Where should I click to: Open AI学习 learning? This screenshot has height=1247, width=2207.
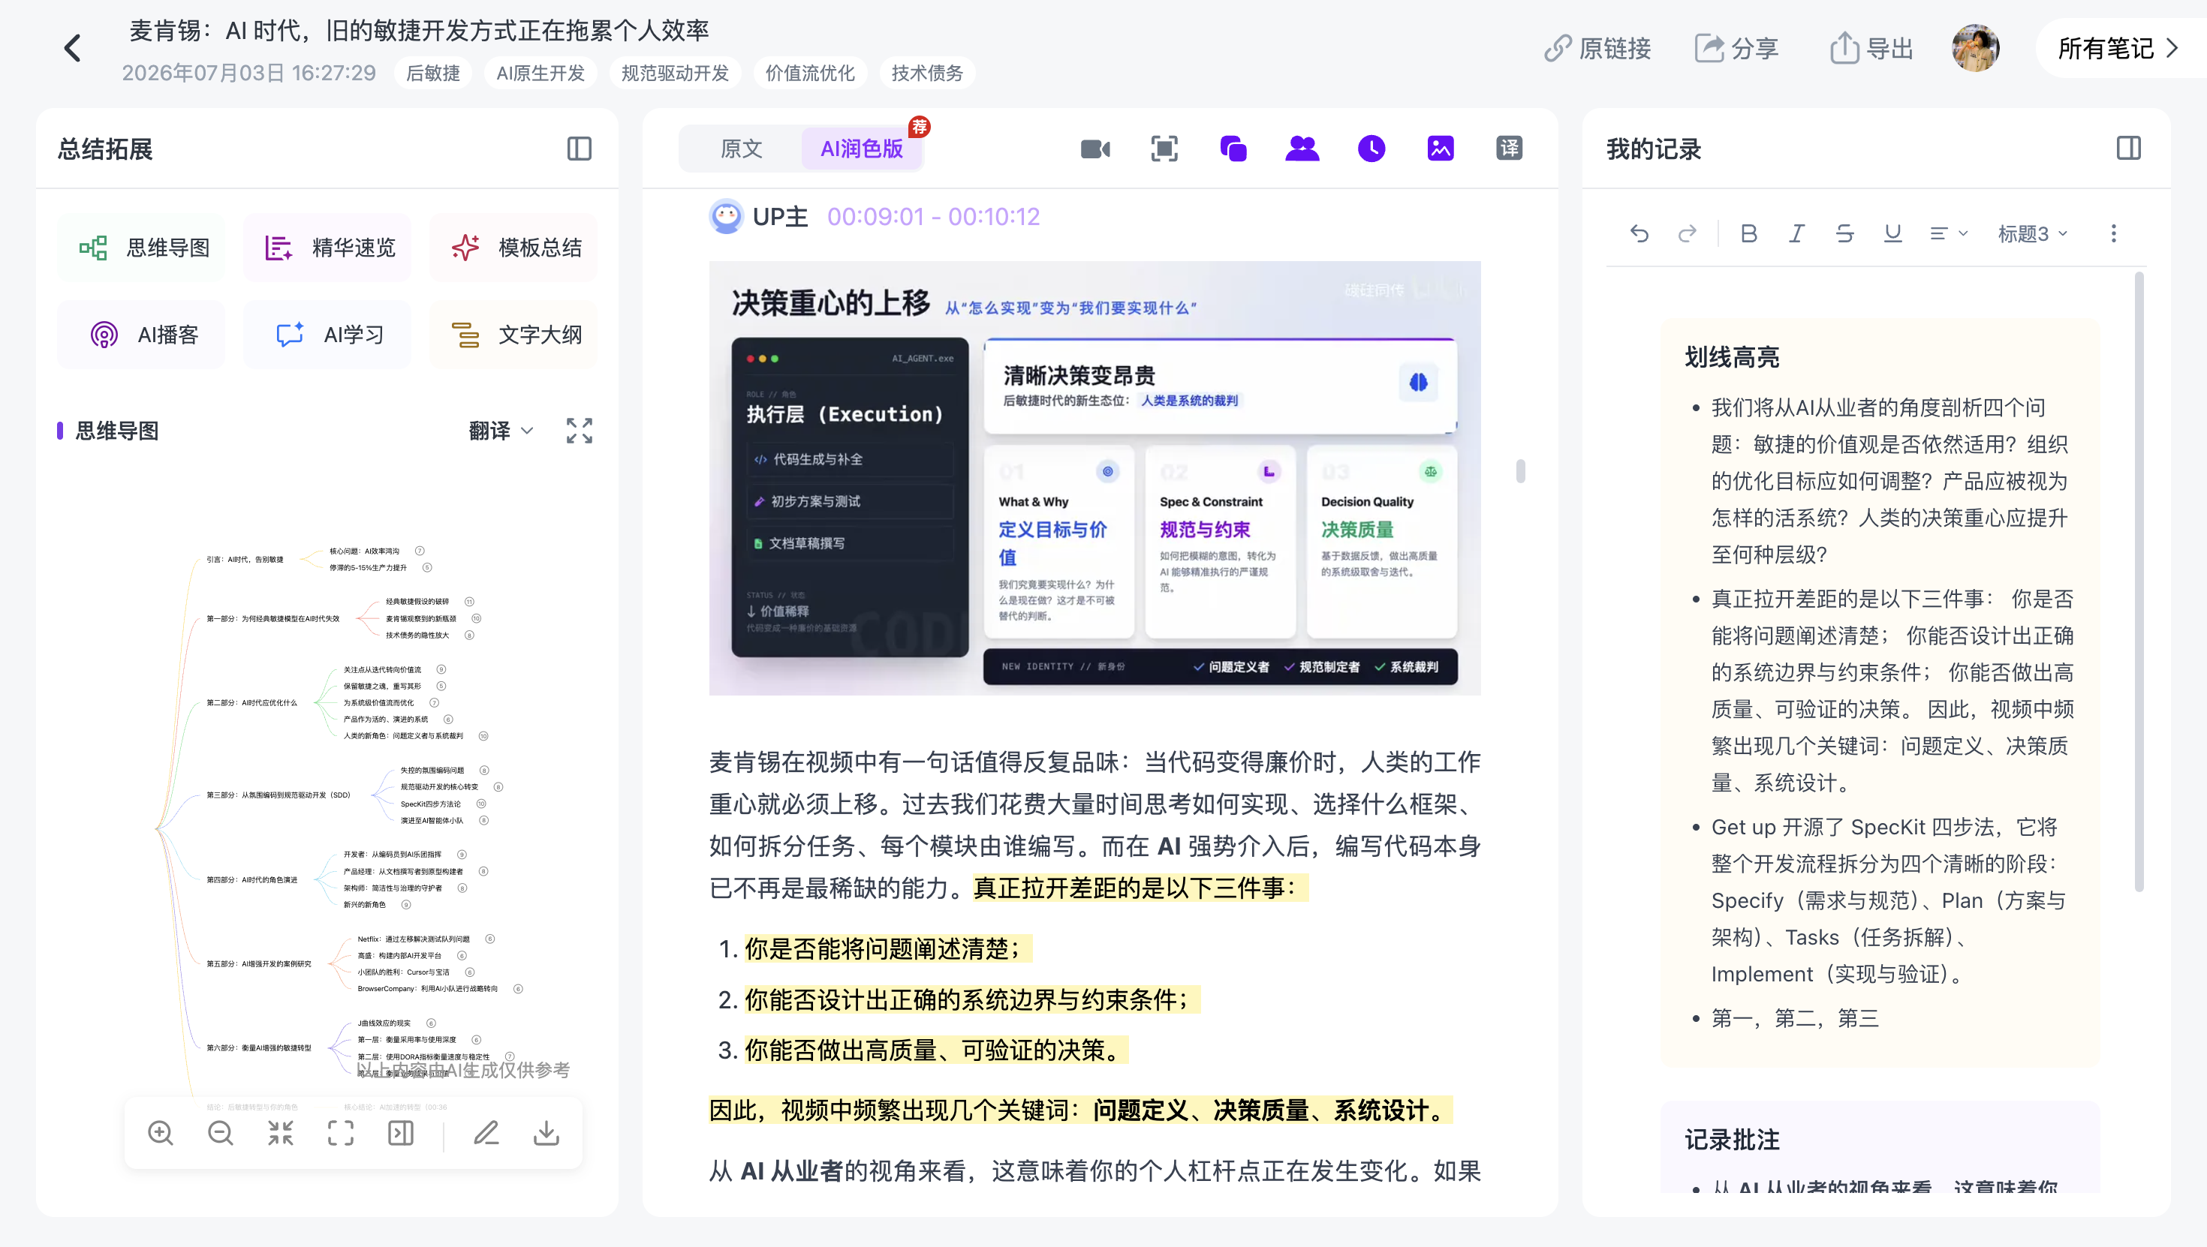click(x=327, y=335)
